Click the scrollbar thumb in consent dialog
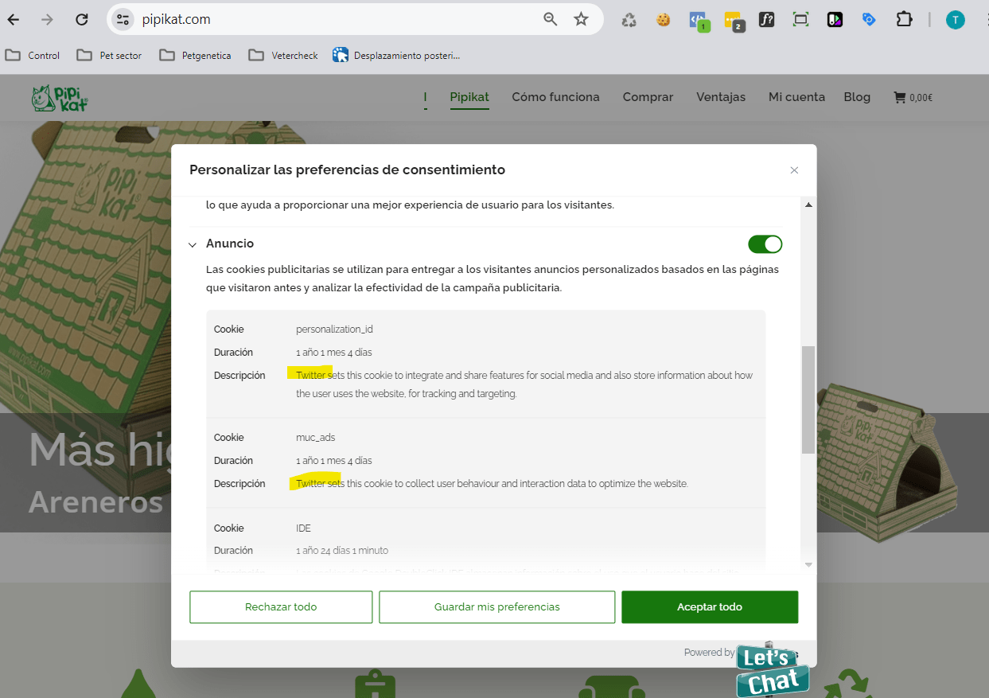 tap(808, 400)
